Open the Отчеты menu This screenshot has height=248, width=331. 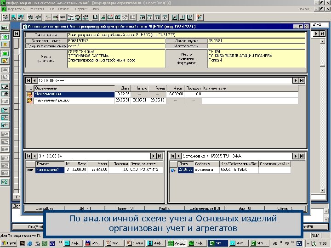tap(64, 9)
